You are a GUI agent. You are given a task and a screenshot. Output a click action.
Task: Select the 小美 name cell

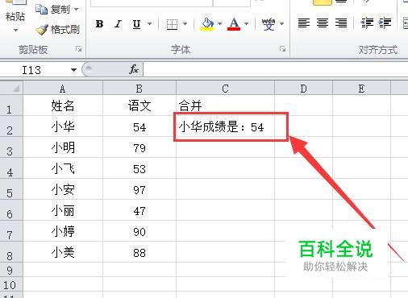[63, 252]
